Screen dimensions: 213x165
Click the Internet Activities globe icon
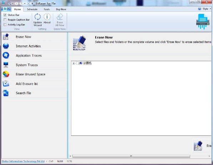click(x=6, y=46)
